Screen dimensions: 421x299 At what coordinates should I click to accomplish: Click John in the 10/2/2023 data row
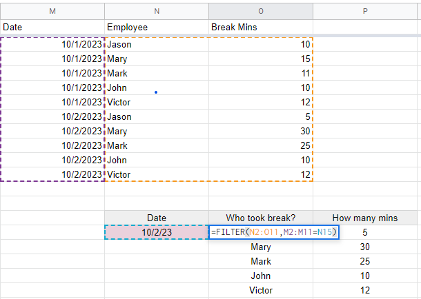tap(157, 160)
